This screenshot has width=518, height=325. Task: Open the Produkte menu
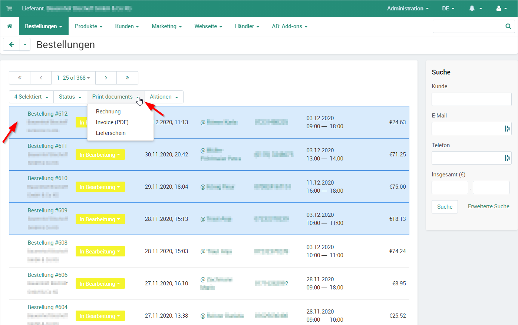point(89,26)
